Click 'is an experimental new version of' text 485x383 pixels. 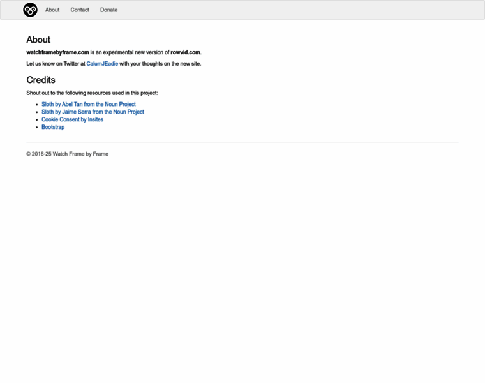pyautogui.click(x=130, y=52)
